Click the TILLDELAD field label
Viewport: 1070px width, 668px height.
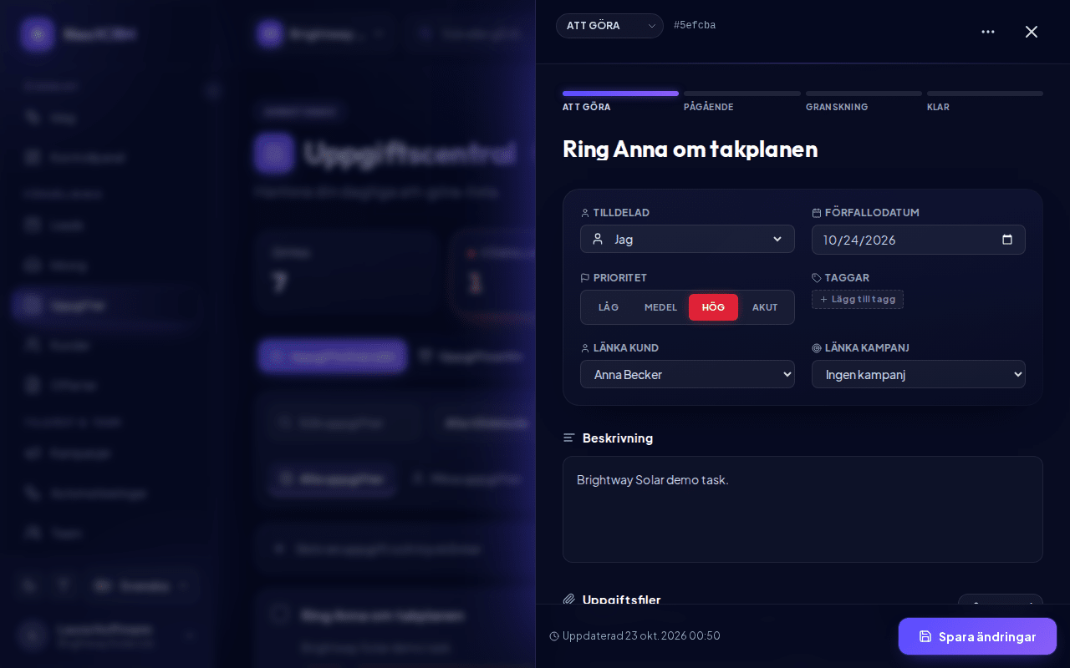click(621, 213)
